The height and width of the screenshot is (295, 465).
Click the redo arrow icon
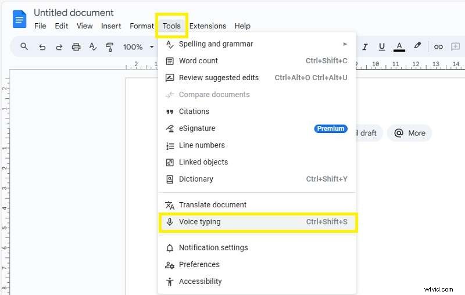(59, 47)
